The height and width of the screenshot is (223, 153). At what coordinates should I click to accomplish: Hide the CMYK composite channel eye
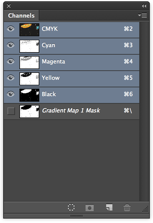pos(11,29)
